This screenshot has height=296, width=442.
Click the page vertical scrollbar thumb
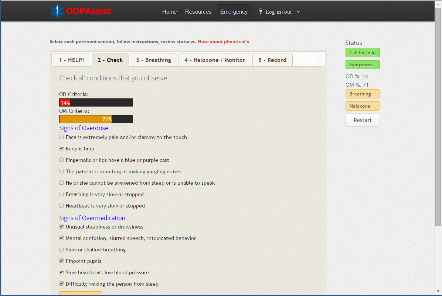click(438, 116)
